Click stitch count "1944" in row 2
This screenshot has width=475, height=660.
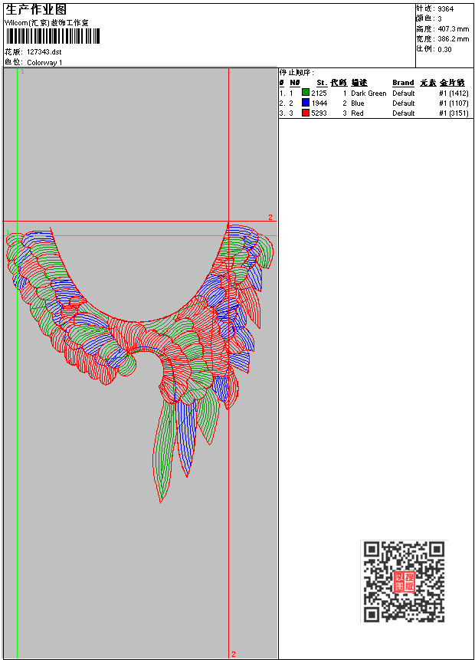click(319, 103)
